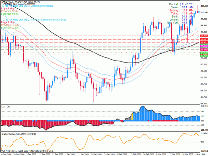Click the 100.390 price axis label
Image resolution: width=208 pixels, height=156 pixels.
click(x=204, y=13)
